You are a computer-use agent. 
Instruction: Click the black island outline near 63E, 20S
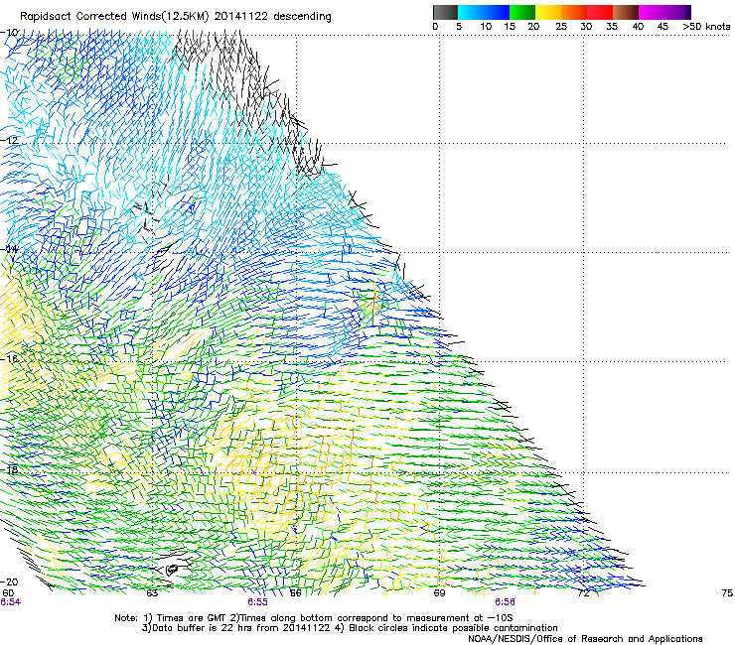(172, 570)
